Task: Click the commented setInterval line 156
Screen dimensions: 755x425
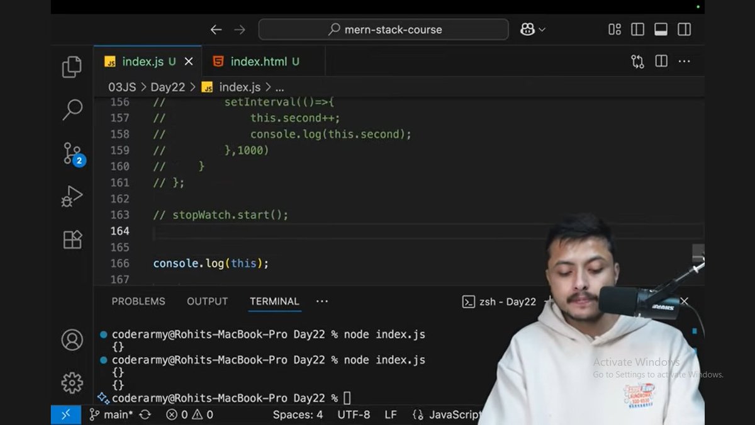Action: coord(243,101)
